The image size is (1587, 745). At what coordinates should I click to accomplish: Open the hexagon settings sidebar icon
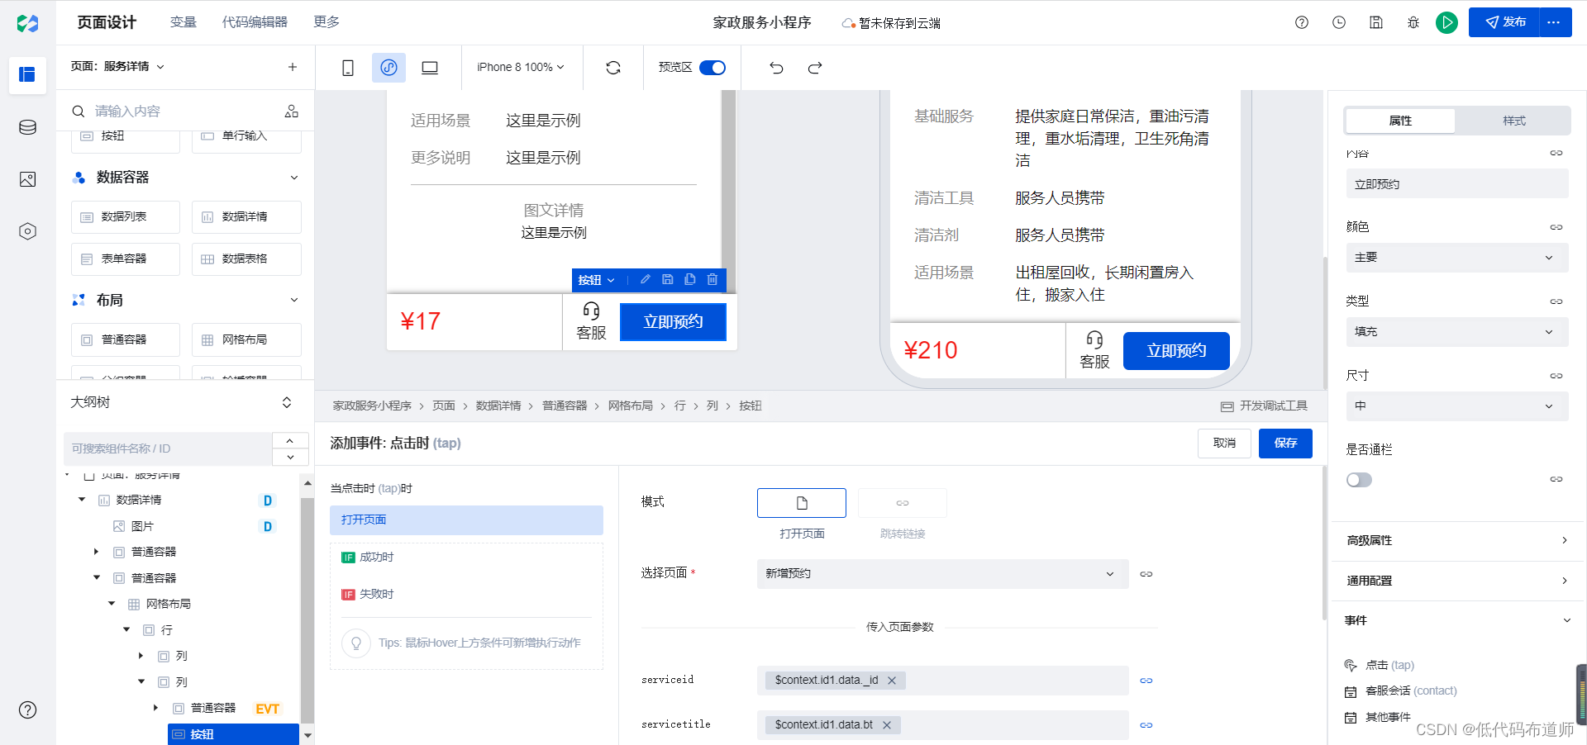pyautogui.click(x=27, y=231)
